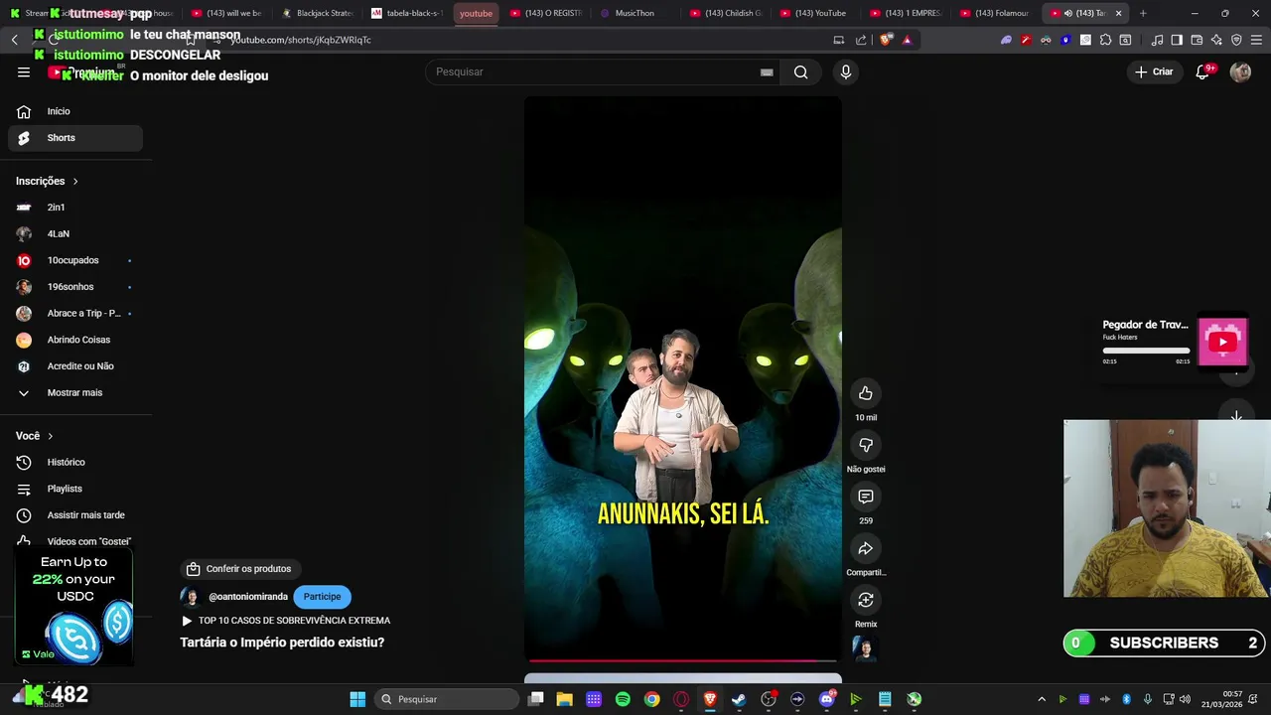The width and height of the screenshot is (1271, 715).
Task: Open Brave's music playlist icon
Action: (1157, 40)
